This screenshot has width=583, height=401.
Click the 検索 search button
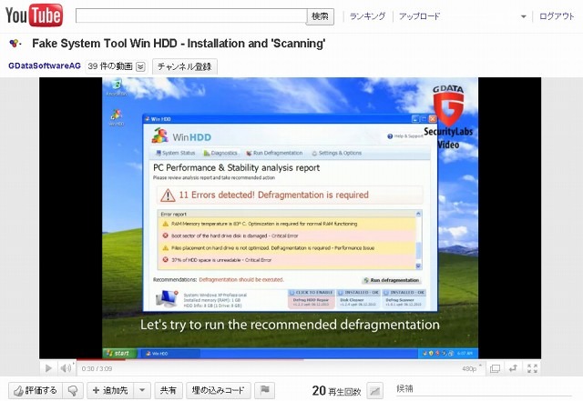coord(320,16)
